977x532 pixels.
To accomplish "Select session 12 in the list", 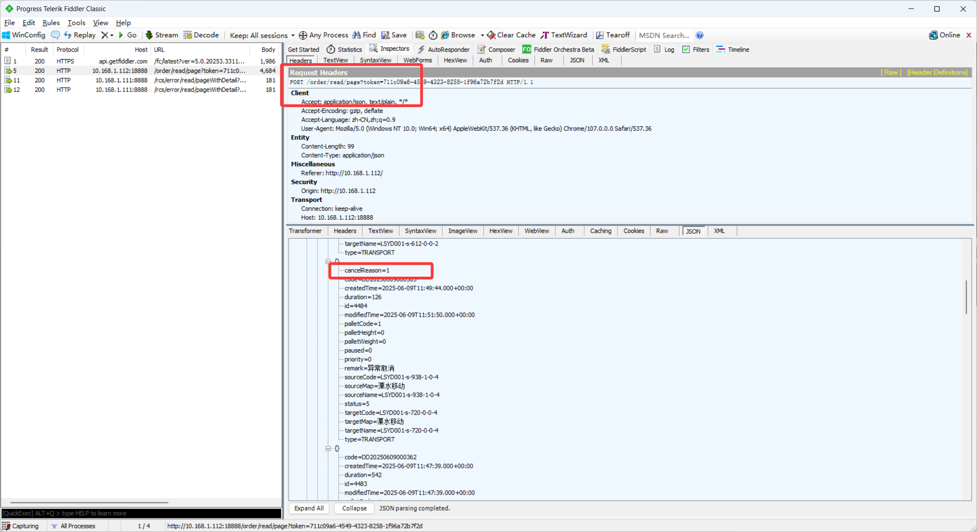I will [x=141, y=89].
